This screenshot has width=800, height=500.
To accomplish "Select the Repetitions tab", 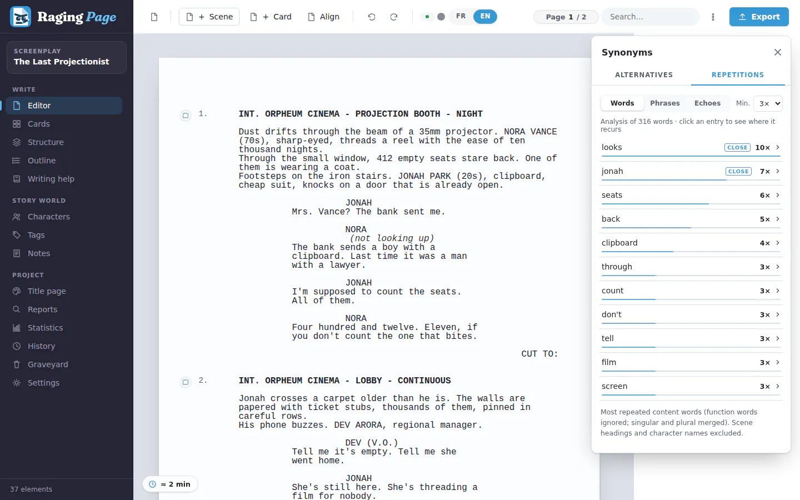I will point(738,75).
